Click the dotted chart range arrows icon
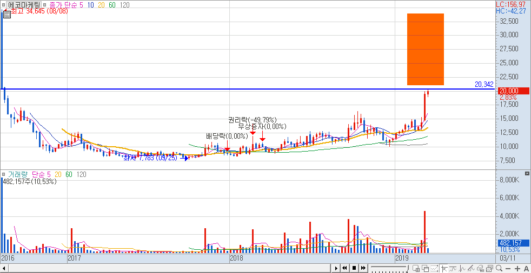 pos(435,269)
